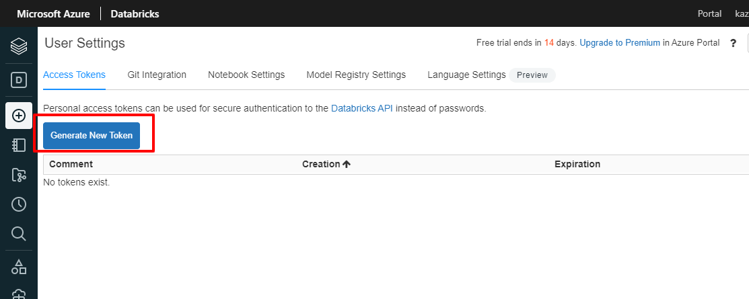The width and height of the screenshot is (749, 299).
Task: Click the Create plus icon in sidebar
Action: coord(19,116)
